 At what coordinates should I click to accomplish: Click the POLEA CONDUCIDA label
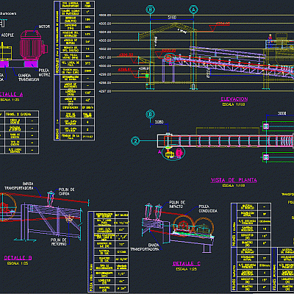click(x=208, y=209)
